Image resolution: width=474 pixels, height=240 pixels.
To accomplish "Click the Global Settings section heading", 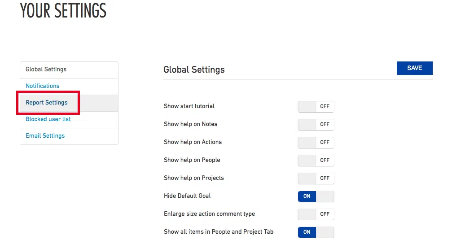I will (194, 70).
